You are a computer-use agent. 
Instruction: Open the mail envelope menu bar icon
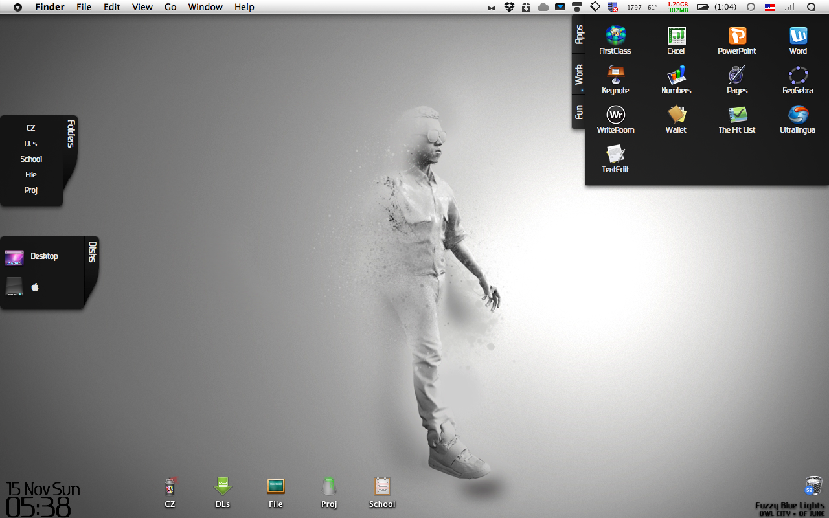tap(560, 7)
